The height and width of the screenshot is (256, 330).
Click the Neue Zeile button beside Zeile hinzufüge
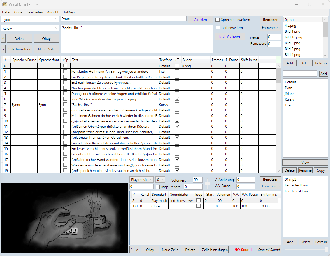(46, 49)
